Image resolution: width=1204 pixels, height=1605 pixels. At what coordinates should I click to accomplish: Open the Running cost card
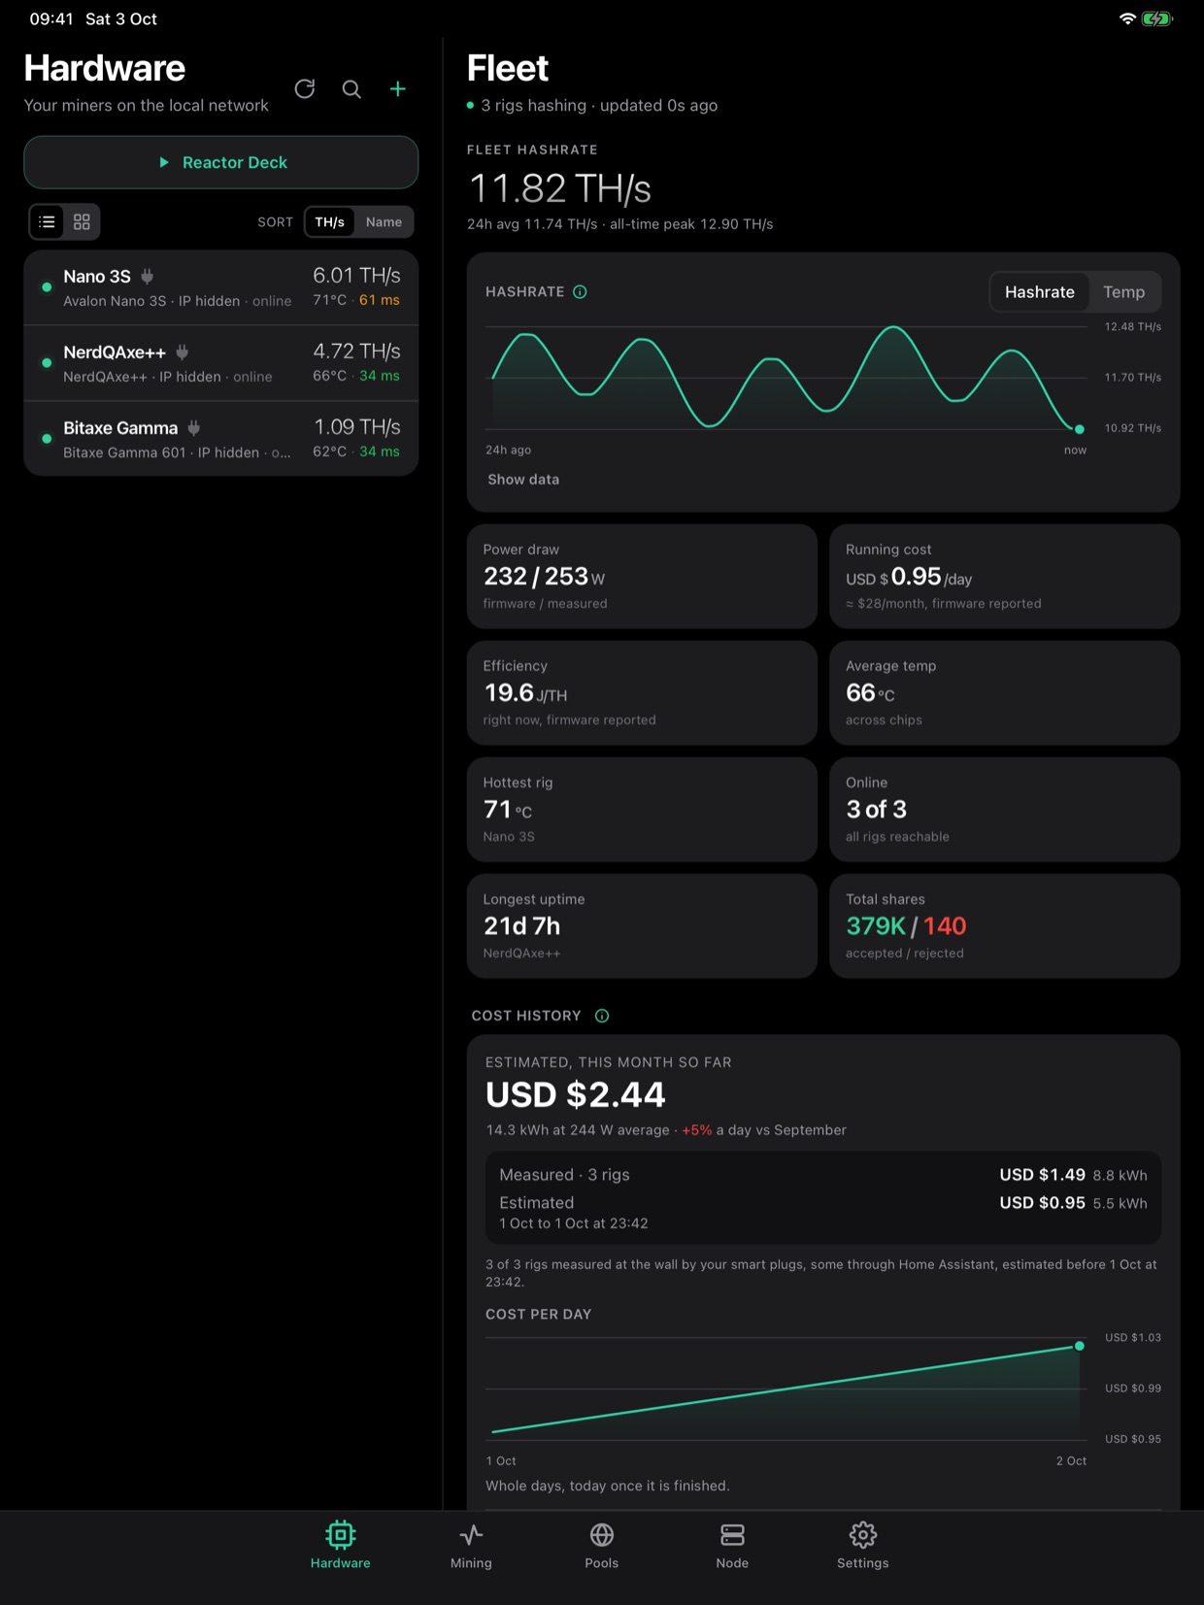pyautogui.click(x=1005, y=577)
